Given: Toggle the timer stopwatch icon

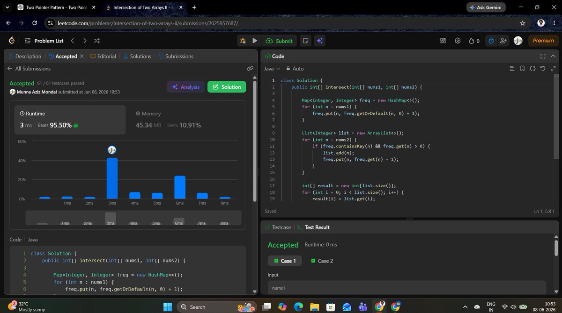Looking at the screenshot, I should (x=491, y=41).
